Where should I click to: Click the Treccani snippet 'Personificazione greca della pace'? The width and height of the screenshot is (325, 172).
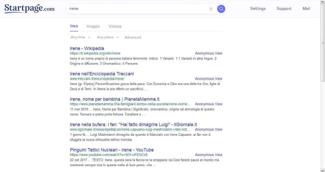coord(145,87)
